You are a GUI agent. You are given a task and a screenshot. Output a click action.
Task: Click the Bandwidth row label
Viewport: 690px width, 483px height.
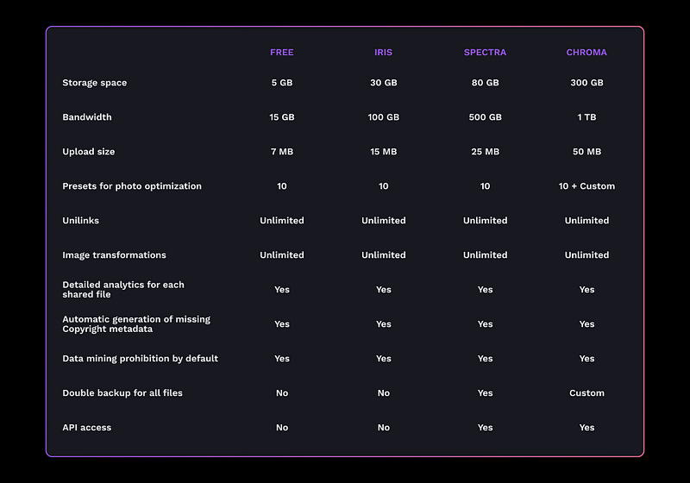tap(87, 117)
